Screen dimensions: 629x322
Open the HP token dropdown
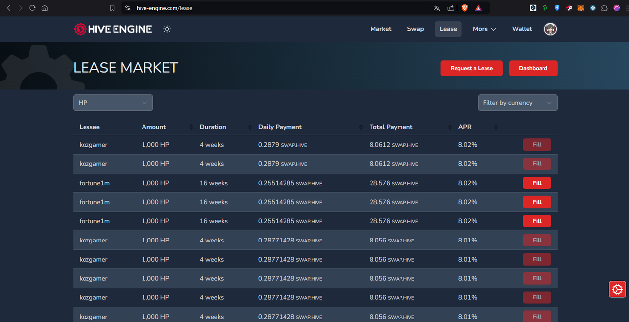[113, 103]
